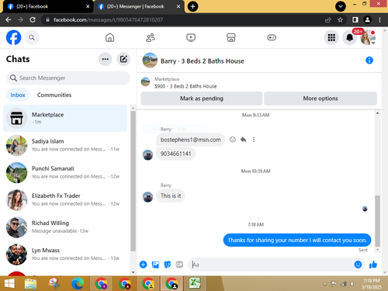Reply to the email message arrow icon
The width and height of the screenshot is (388, 291).
pos(243,140)
